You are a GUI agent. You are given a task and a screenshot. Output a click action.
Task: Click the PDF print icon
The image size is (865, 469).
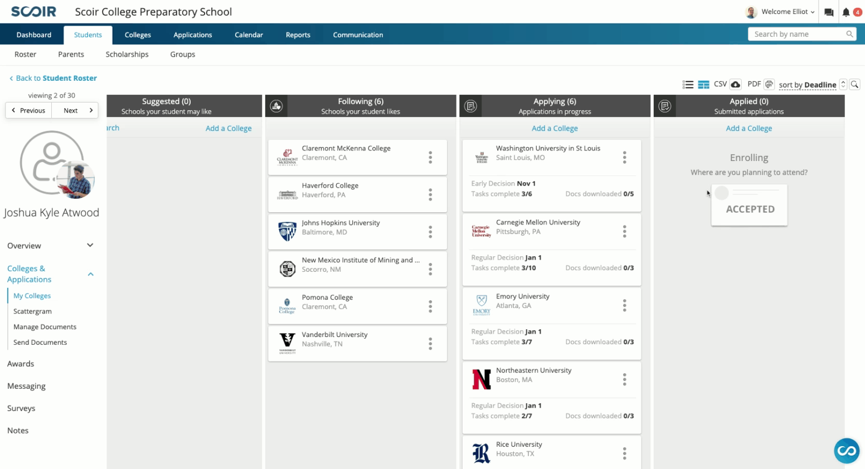coord(769,84)
